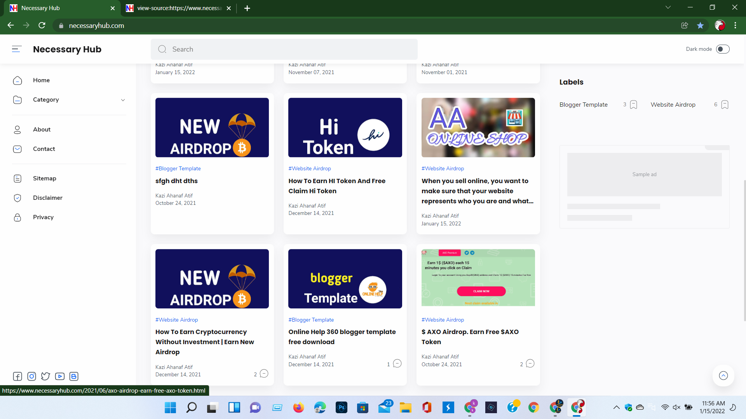Screen dimensions: 746x419
Task: Click the scroll-to-top arrow button
Action: point(723,376)
